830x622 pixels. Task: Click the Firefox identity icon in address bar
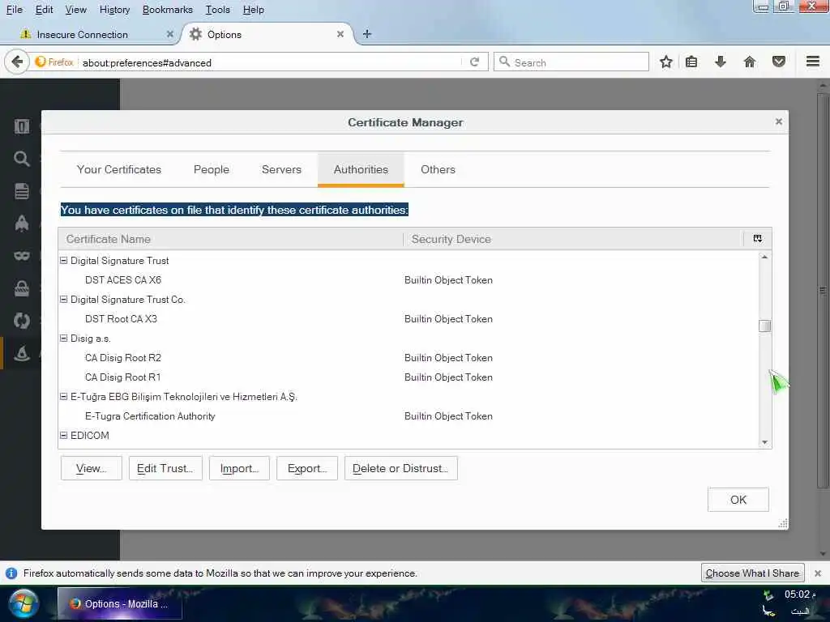coord(54,62)
